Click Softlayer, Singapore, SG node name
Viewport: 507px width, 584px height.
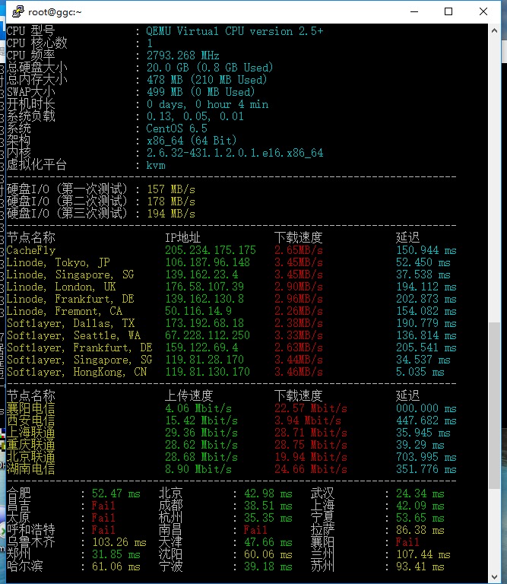80,360
